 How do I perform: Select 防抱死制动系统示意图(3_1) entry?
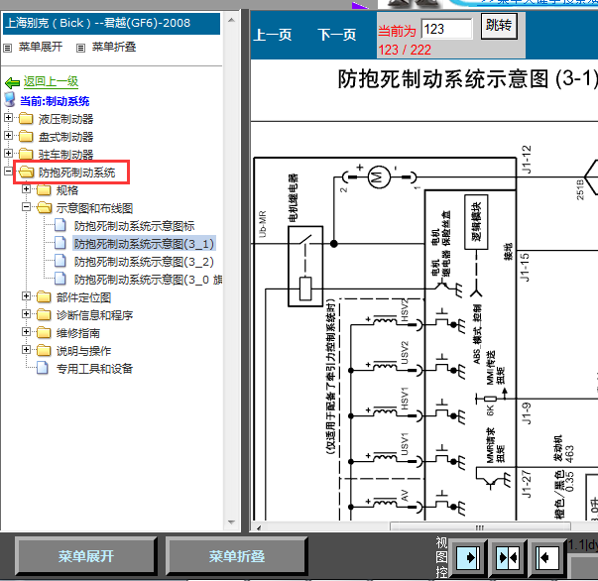click(x=144, y=243)
